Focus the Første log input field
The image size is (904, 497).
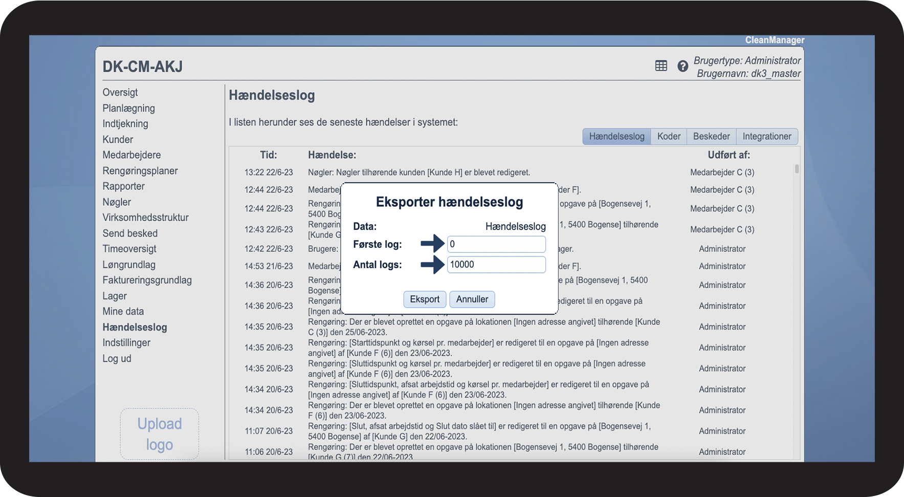[496, 244]
